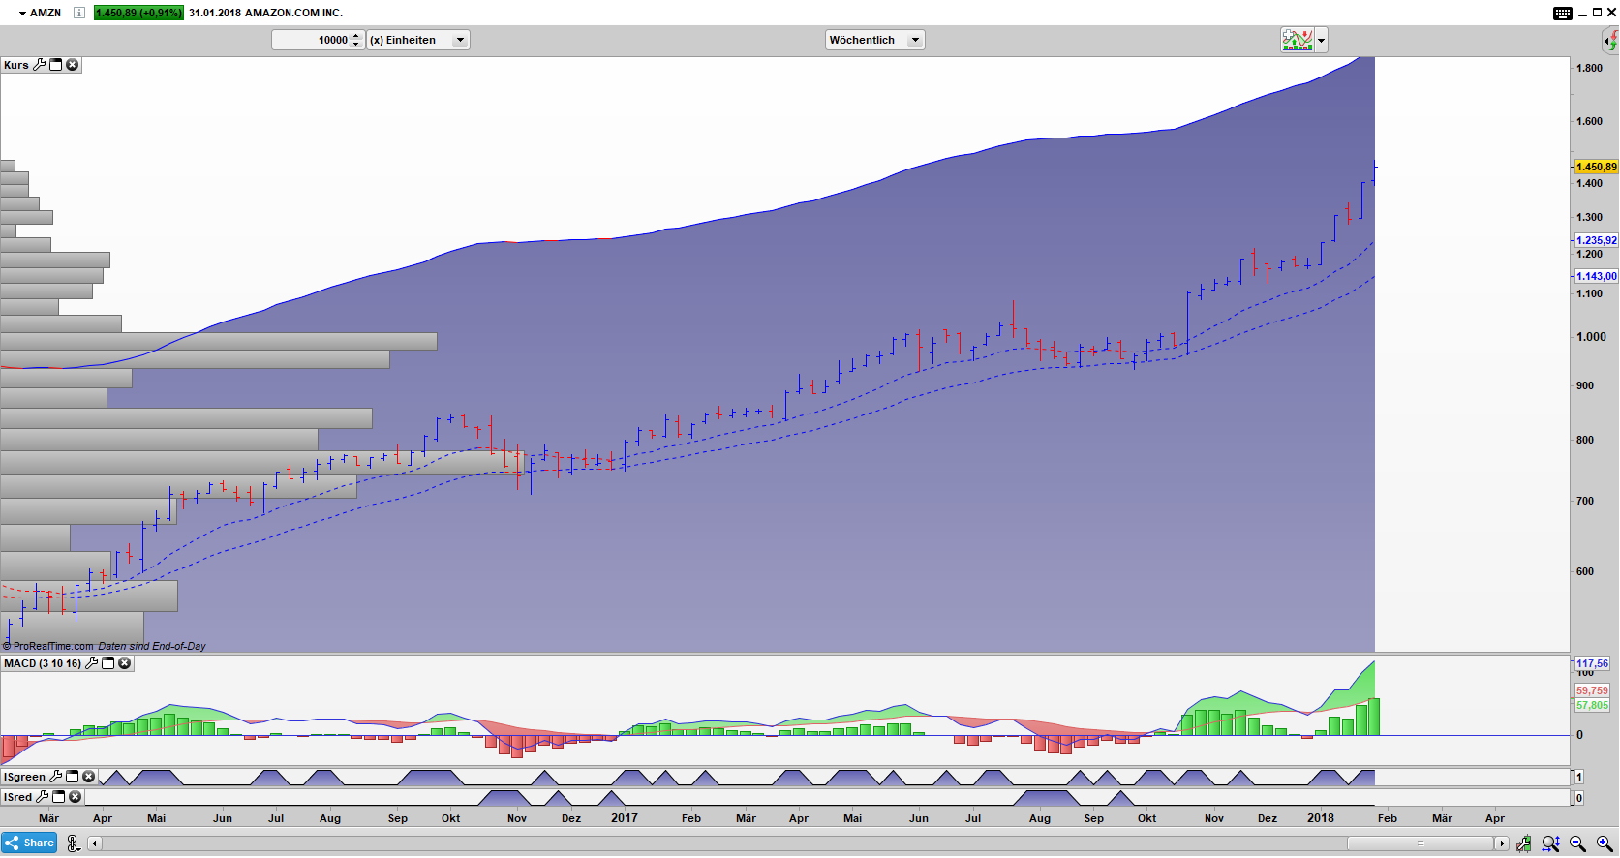
Task: Click the Share button
Action: point(30,843)
